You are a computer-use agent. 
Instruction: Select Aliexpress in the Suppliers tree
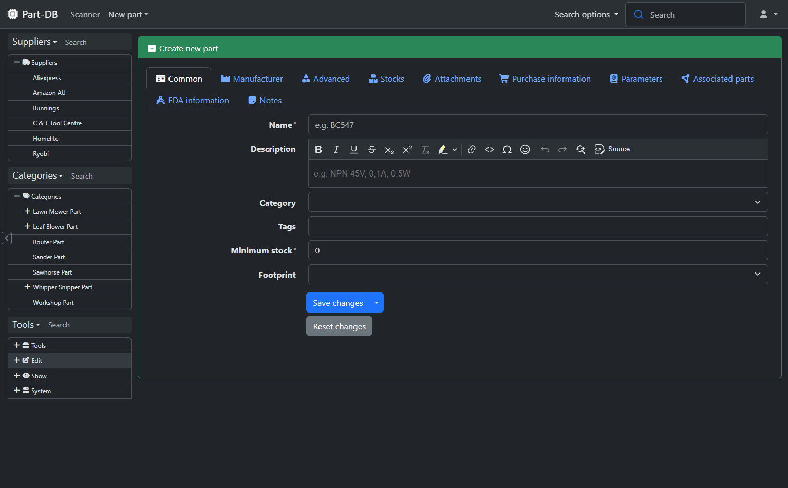(x=47, y=78)
